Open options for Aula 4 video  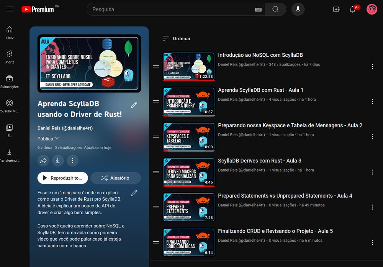click(373, 207)
